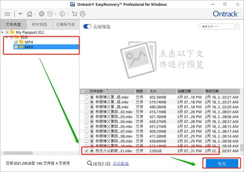Check the 09.mkv file checkbox
The height and width of the screenshot is (172, 244).
click(x=87, y=141)
